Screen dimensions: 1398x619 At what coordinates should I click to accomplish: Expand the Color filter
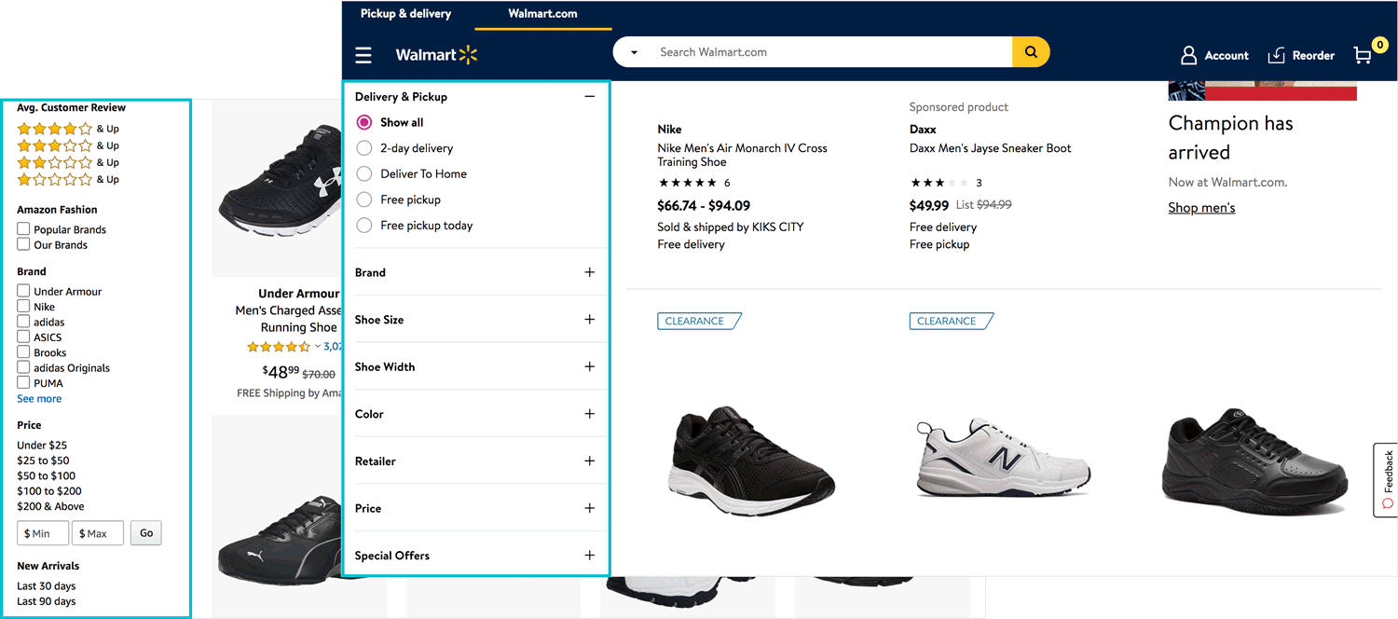(589, 414)
